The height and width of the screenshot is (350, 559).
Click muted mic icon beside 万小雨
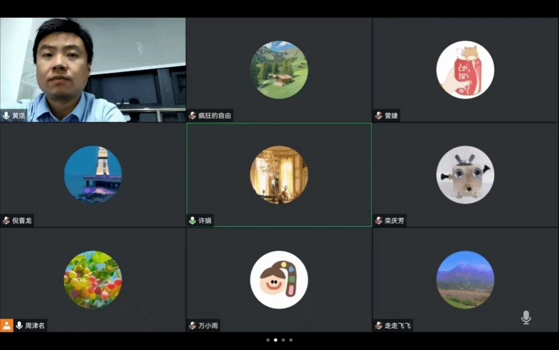pos(193,325)
